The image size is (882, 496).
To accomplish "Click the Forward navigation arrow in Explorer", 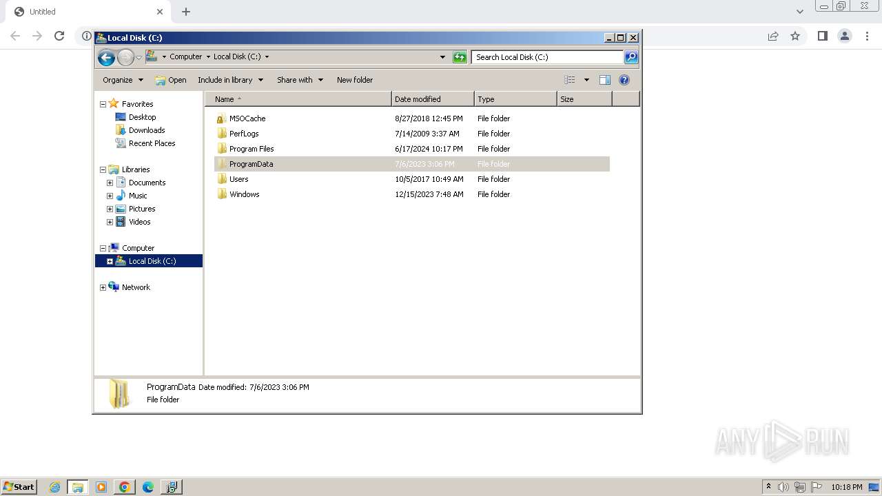I will click(125, 57).
